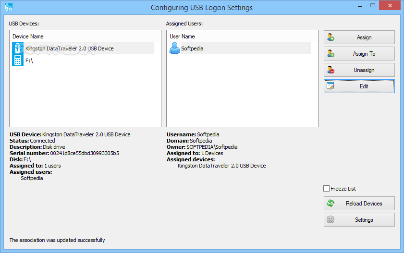This screenshot has height=253, width=404.
Task: Click serial number 00241d8ce55dbd30993305b5
Action: pos(85,153)
